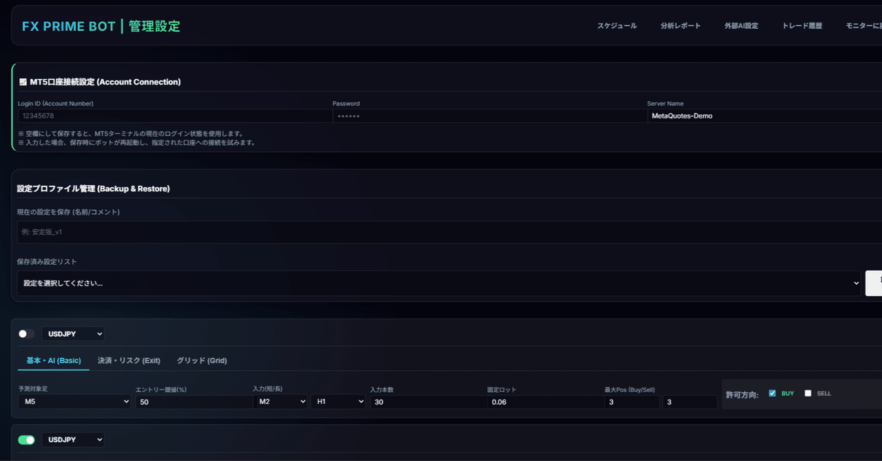Open the スケジュール page link

[x=617, y=26]
